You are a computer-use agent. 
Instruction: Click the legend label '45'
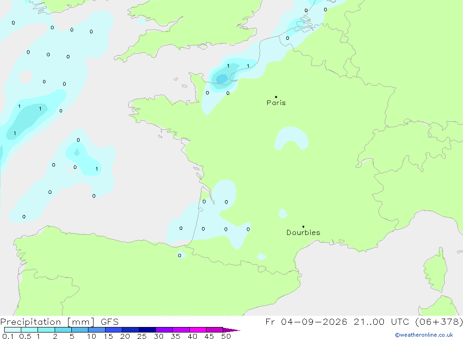click(209, 336)
